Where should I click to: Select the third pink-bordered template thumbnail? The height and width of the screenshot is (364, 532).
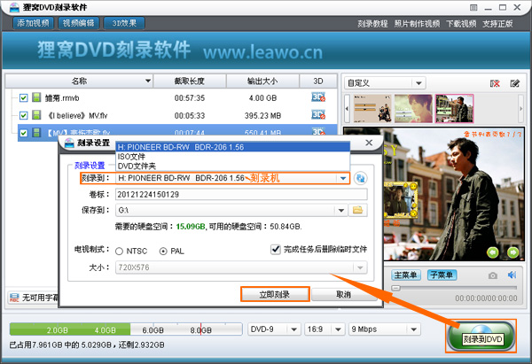coord(454,108)
